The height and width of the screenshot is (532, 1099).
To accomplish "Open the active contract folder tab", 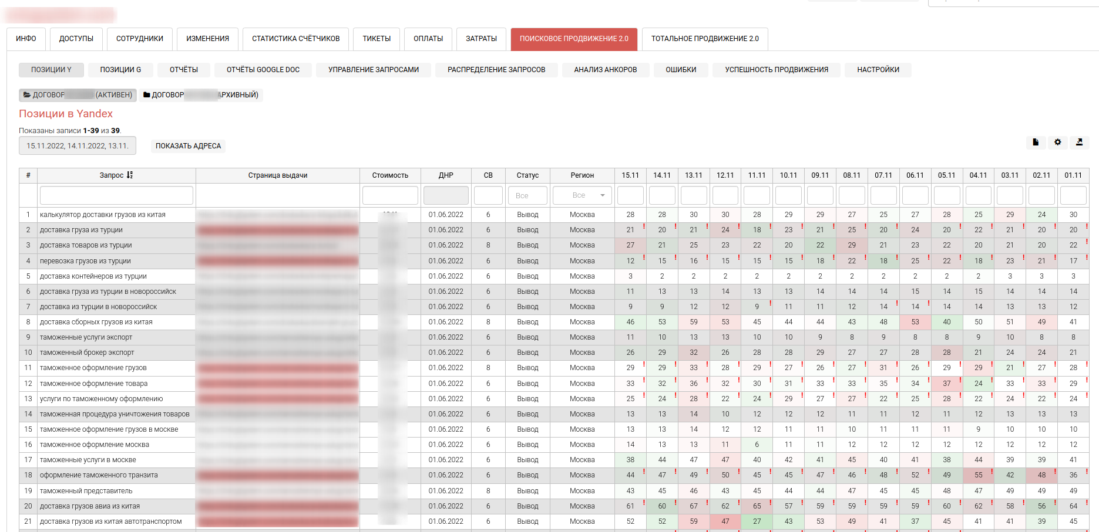I will pos(78,95).
